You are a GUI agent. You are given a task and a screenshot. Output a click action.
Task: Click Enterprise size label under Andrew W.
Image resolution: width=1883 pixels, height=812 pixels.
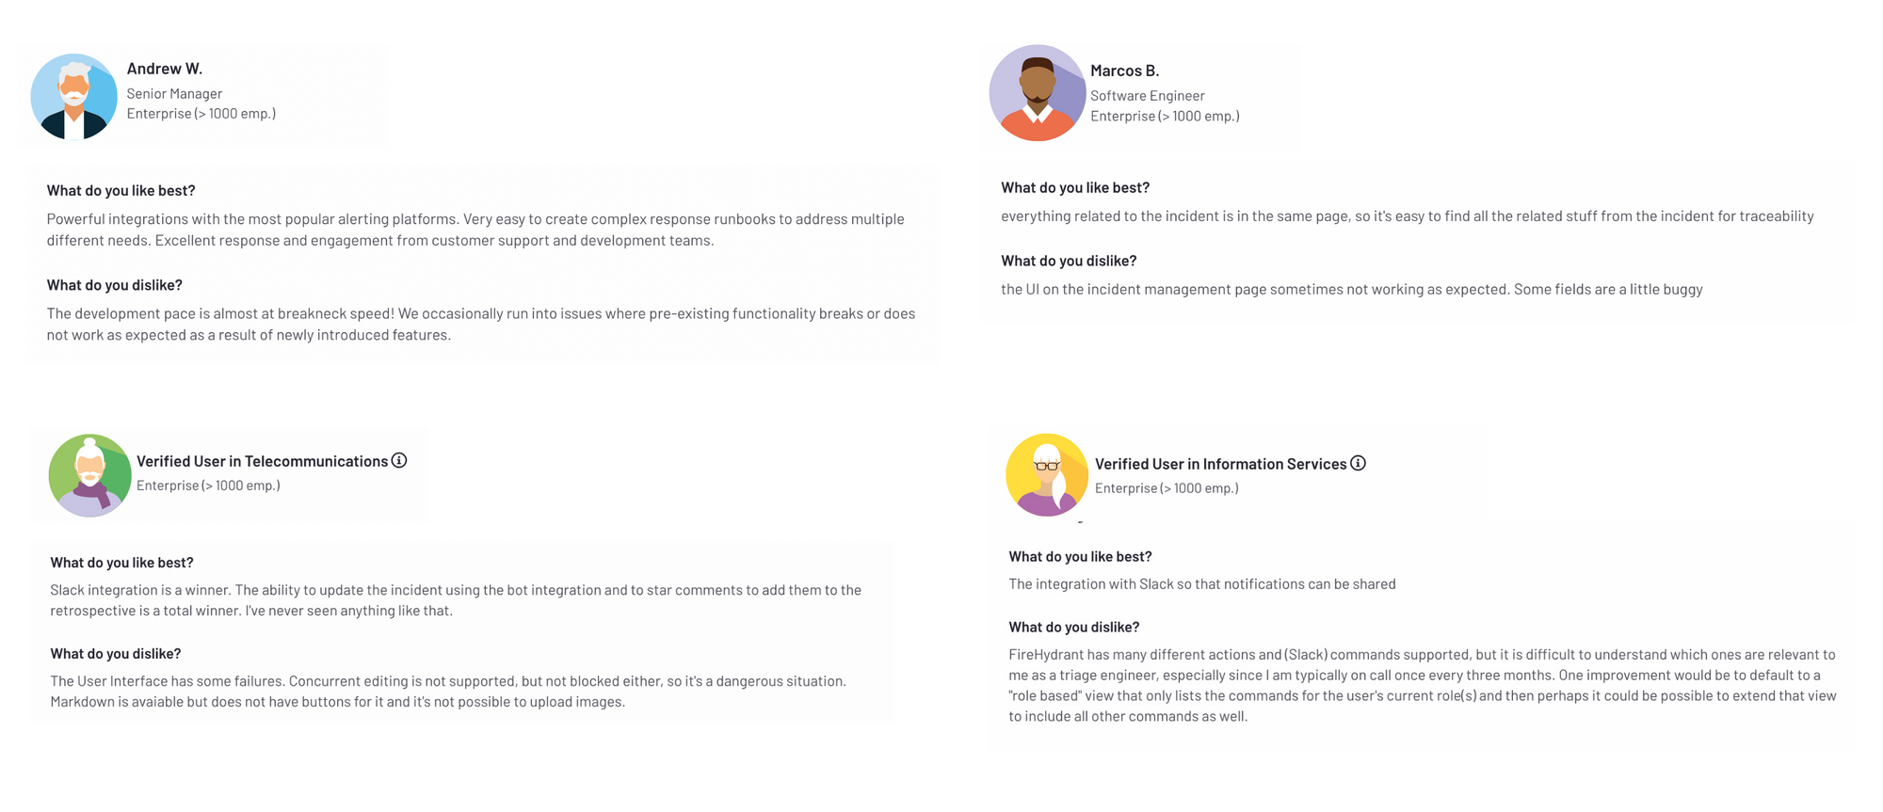[x=201, y=114]
